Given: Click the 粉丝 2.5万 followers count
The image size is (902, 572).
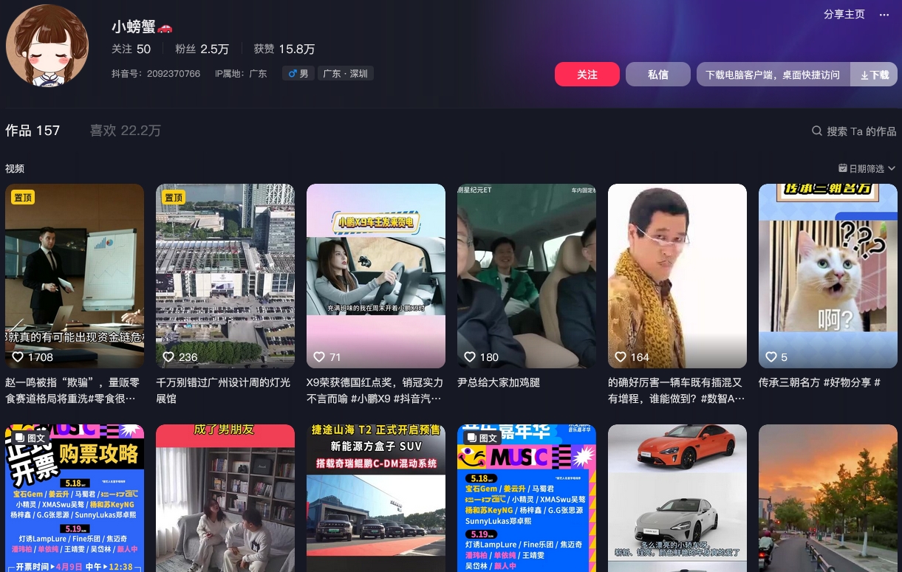Looking at the screenshot, I should [202, 49].
